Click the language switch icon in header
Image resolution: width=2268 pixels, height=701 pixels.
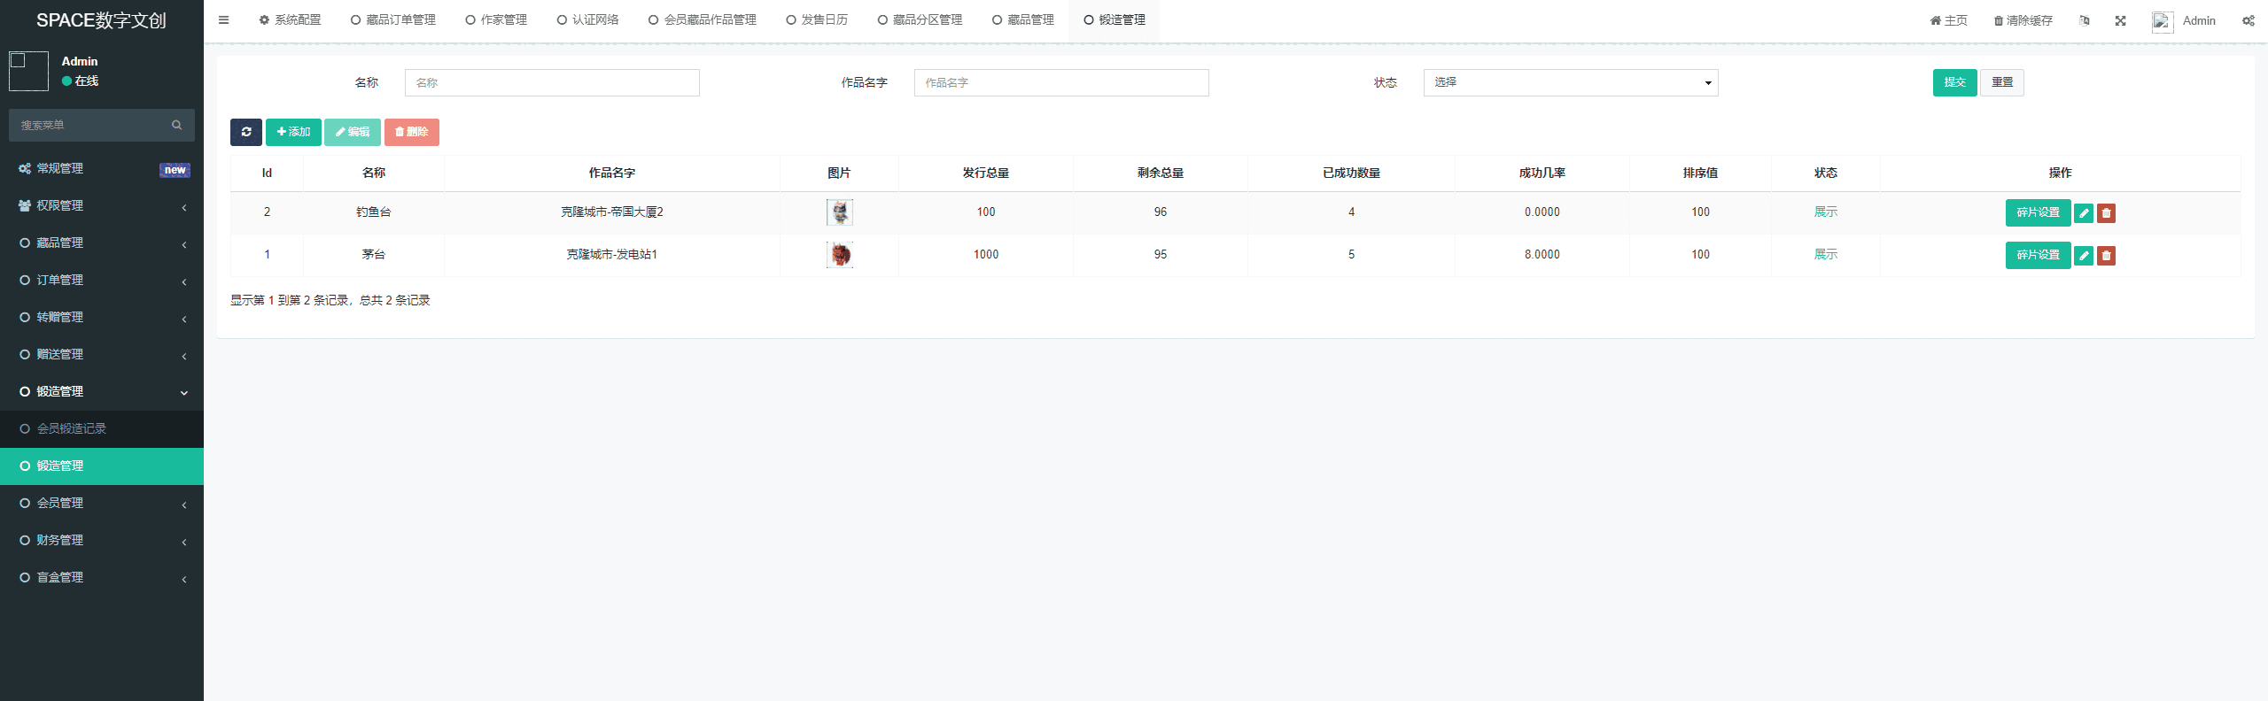(x=2084, y=20)
